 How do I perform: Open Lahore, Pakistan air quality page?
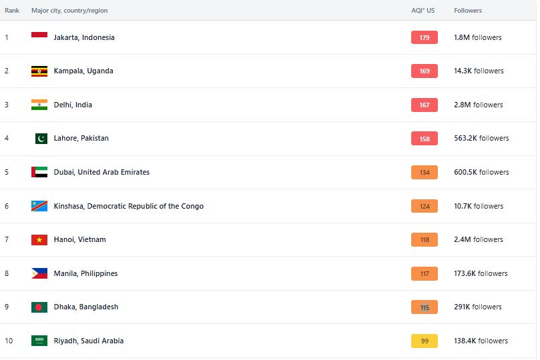[81, 138]
